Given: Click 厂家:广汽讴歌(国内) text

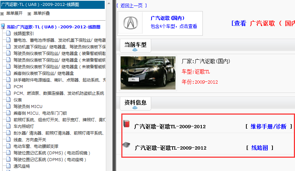Looking at the screenshot, I should click(x=206, y=61).
